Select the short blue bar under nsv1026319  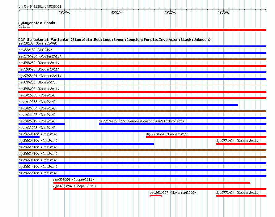[42, 124]
